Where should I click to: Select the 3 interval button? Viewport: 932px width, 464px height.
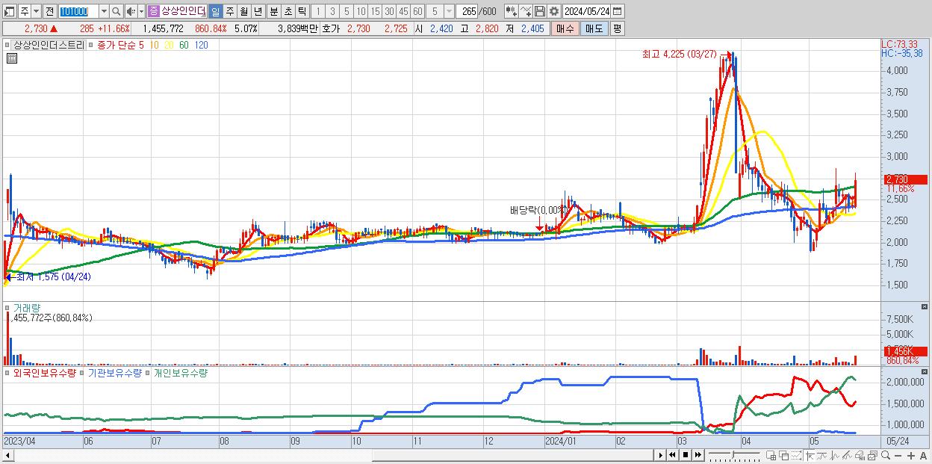point(332,11)
